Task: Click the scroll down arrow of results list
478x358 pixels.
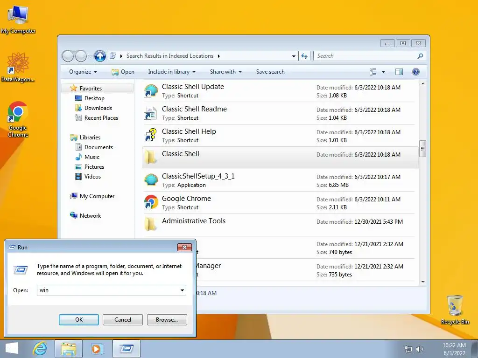Action: (x=422, y=282)
